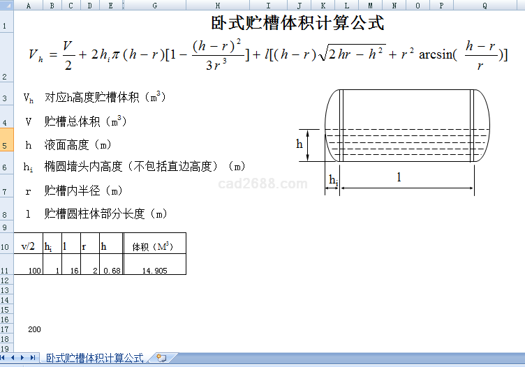Click the volume formula equation image

coord(268,56)
